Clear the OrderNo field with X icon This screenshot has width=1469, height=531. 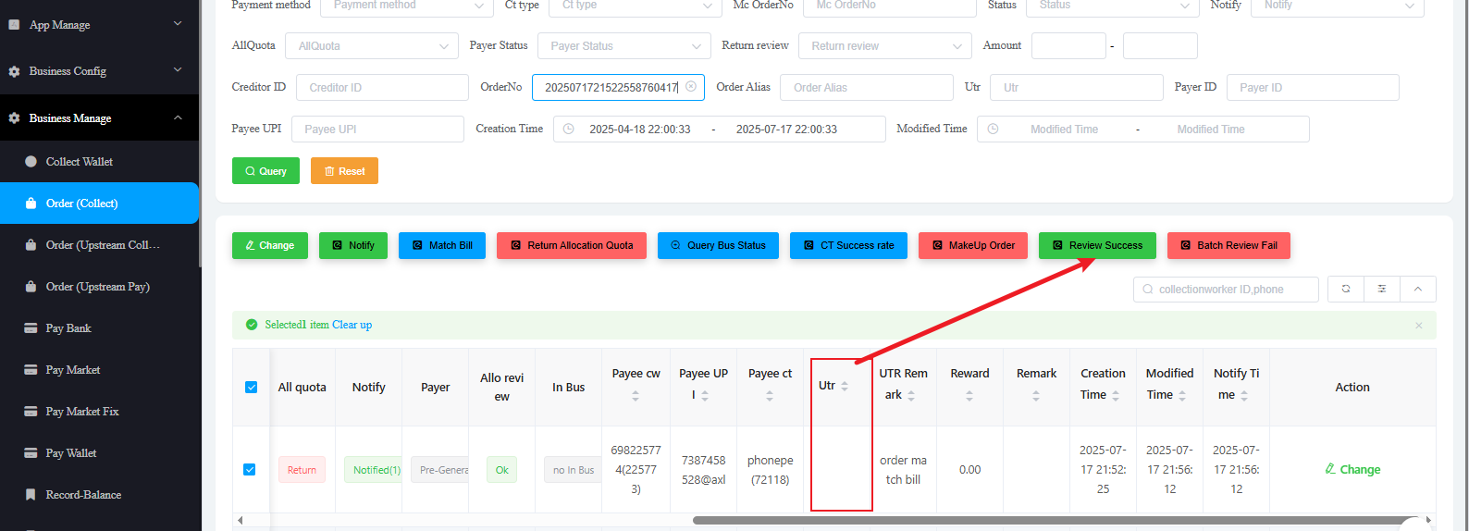click(x=691, y=87)
